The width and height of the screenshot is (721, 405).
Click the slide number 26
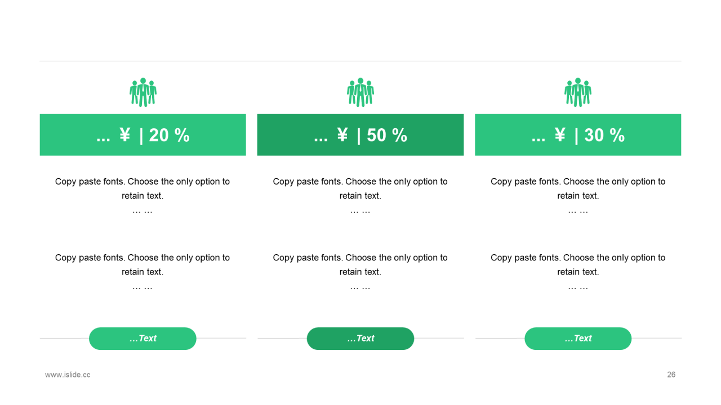click(x=671, y=375)
